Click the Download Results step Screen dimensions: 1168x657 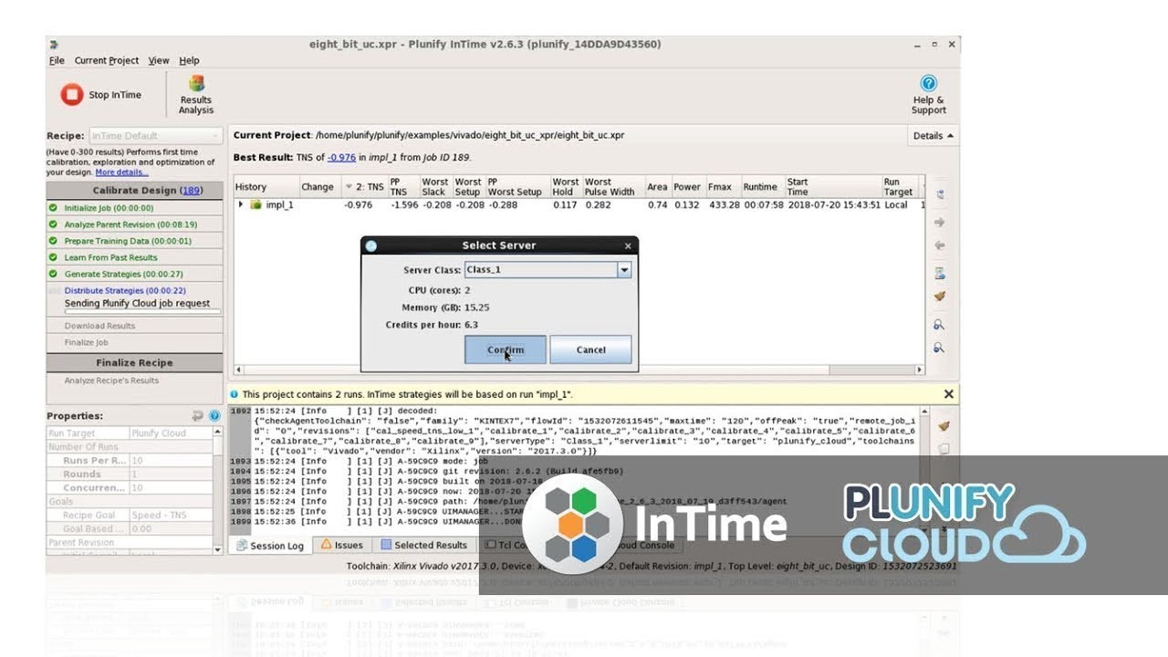99,326
